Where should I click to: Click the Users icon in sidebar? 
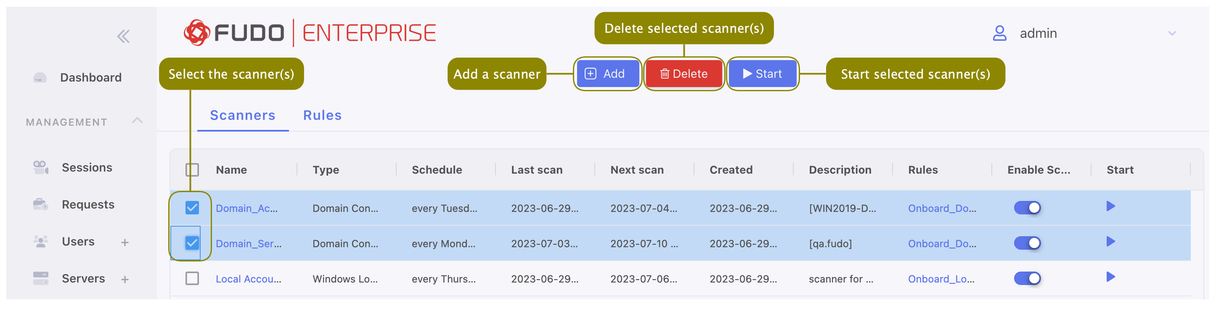pyautogui.click(x=41, y=242)
